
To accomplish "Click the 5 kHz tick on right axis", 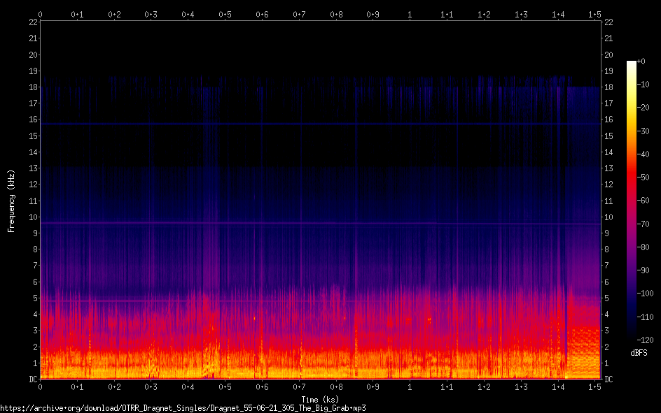I will (x=608, y=298).
